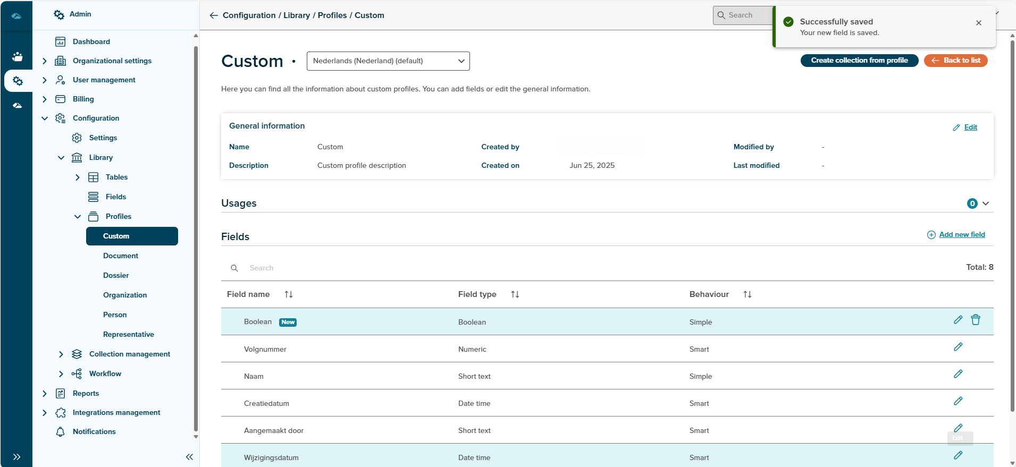Collapse the sidebar with double chevron
Screen dimensions: 1016x467
pyautogui.click(x=189, y=457)
